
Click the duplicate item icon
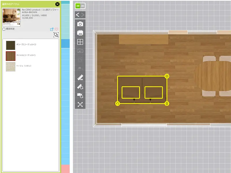click(56, 35)
